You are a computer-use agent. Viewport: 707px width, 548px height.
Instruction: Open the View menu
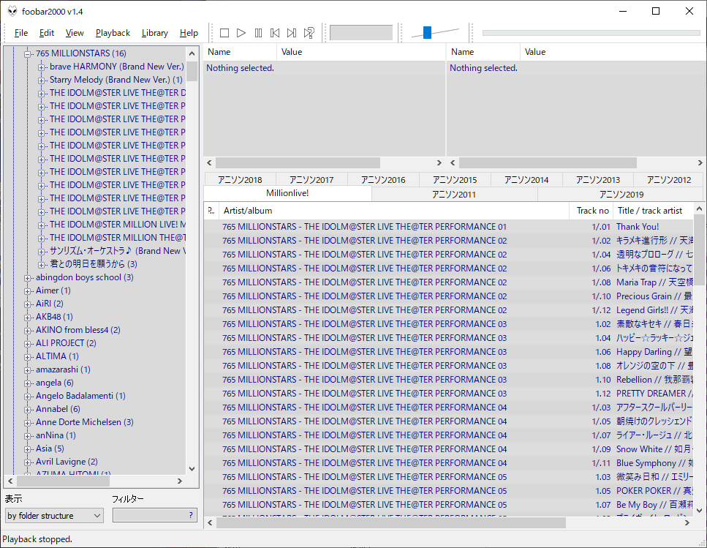[75, 33]
